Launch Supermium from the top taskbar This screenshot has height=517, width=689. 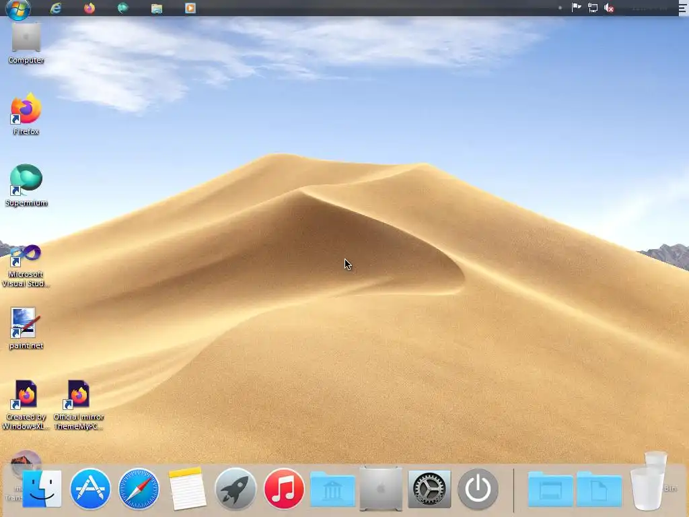click(123, 8)
